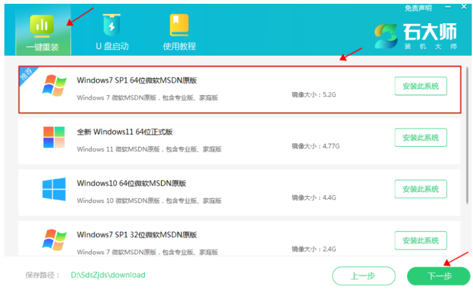Click the blue Windows 10 logo icon
The height and width of the screenshot is (306, 473).
[54, 189]
